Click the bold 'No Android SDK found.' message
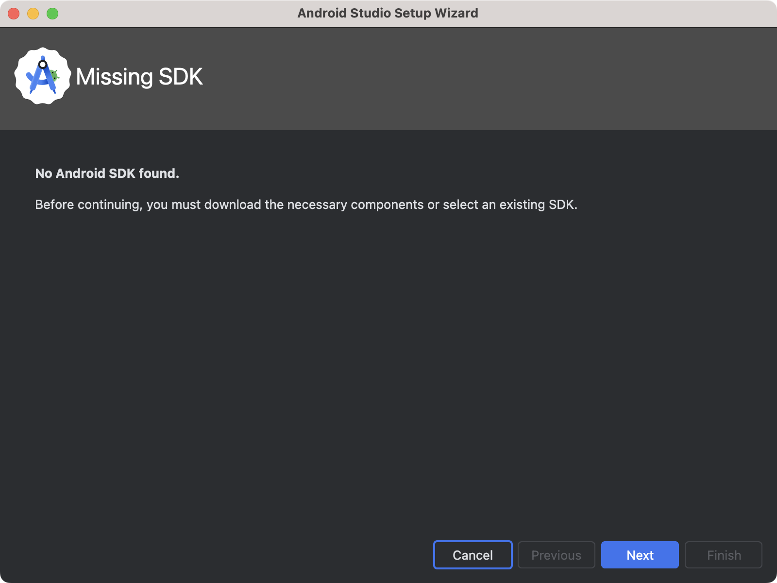 point(107,173)
